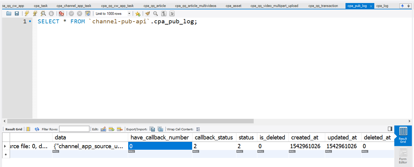Screen dimensions: 414x167
Task: Open the Limit to 1000 rows dropdown
Action: pos(129,14)
